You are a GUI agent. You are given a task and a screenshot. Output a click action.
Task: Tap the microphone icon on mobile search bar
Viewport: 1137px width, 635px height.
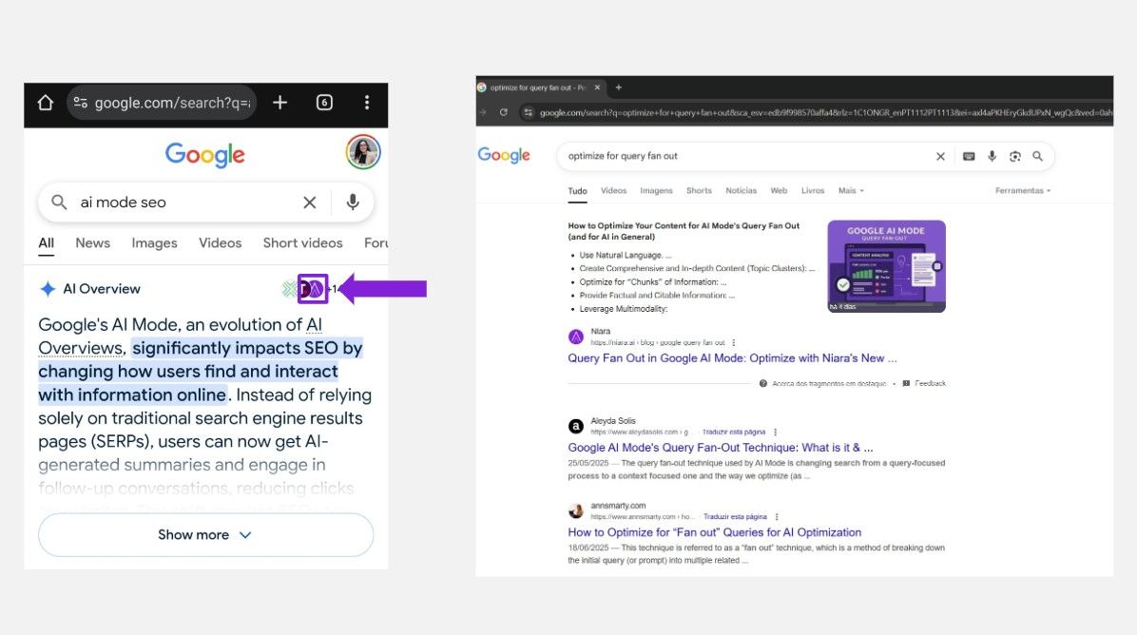[x=353, y=202]
